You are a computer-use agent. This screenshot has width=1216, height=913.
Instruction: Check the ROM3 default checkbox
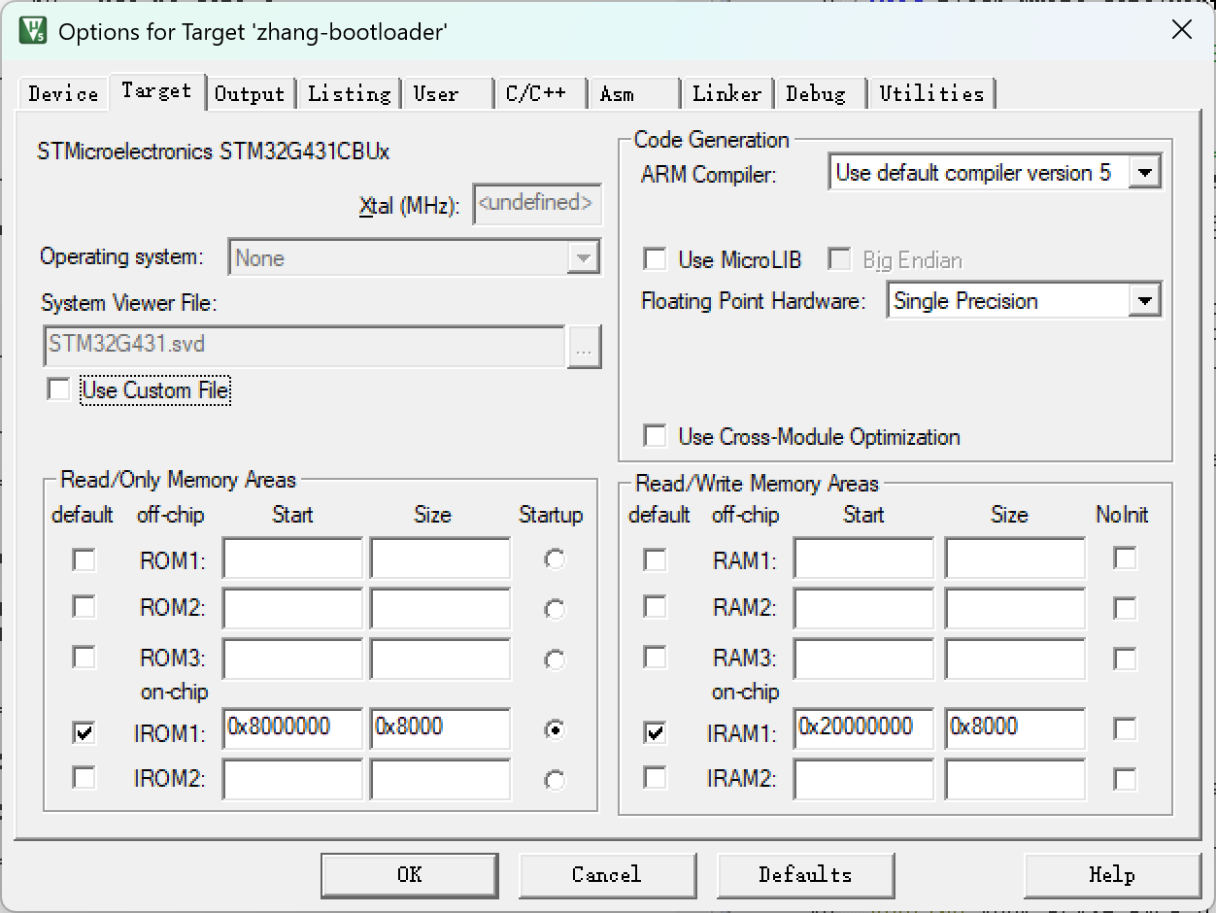(x=84, y=658)
